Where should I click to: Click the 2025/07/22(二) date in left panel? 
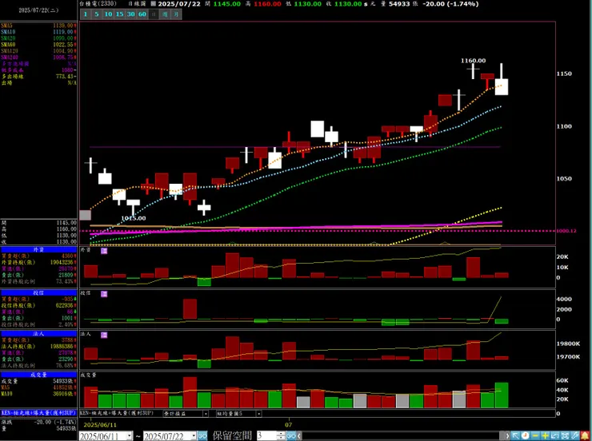(38, 10)
